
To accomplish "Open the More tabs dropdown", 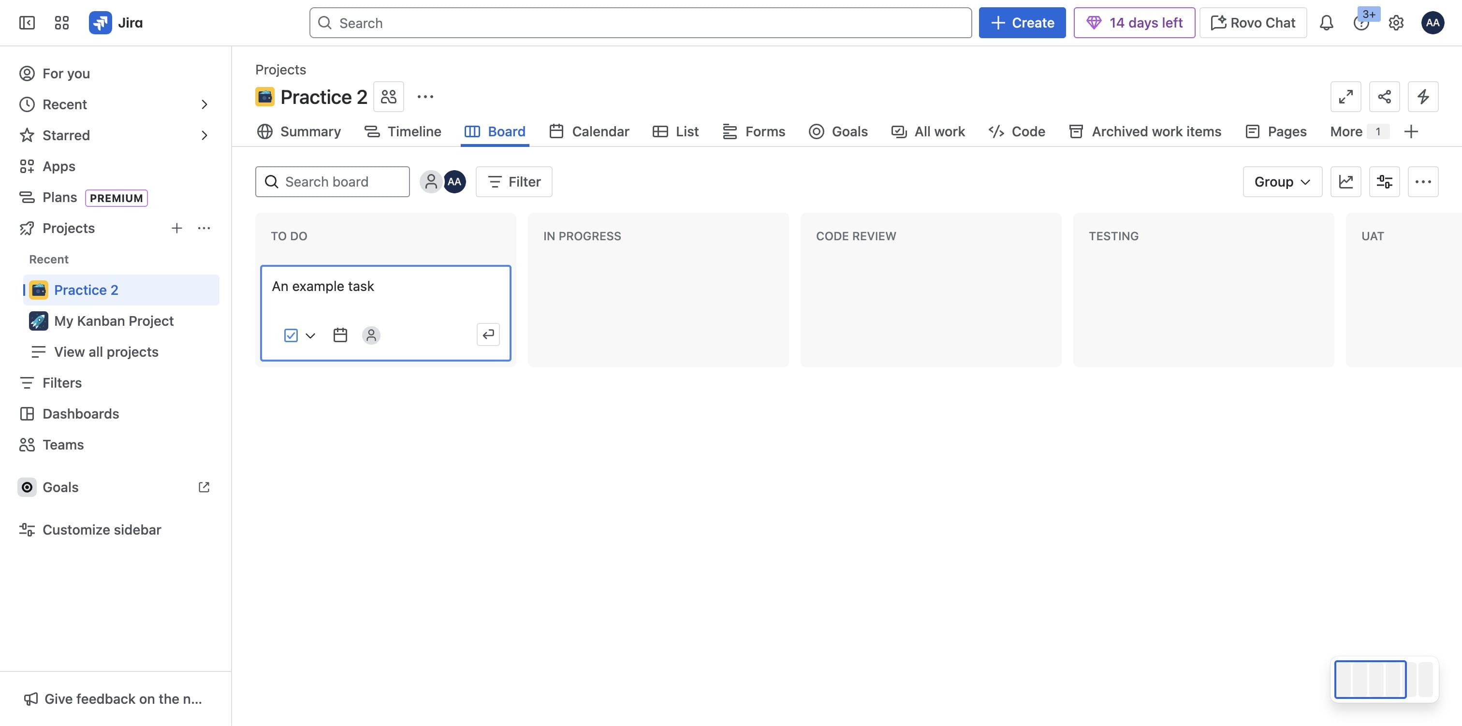I will click(1360, 131).
